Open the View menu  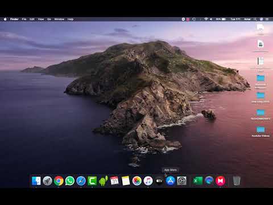41,19
